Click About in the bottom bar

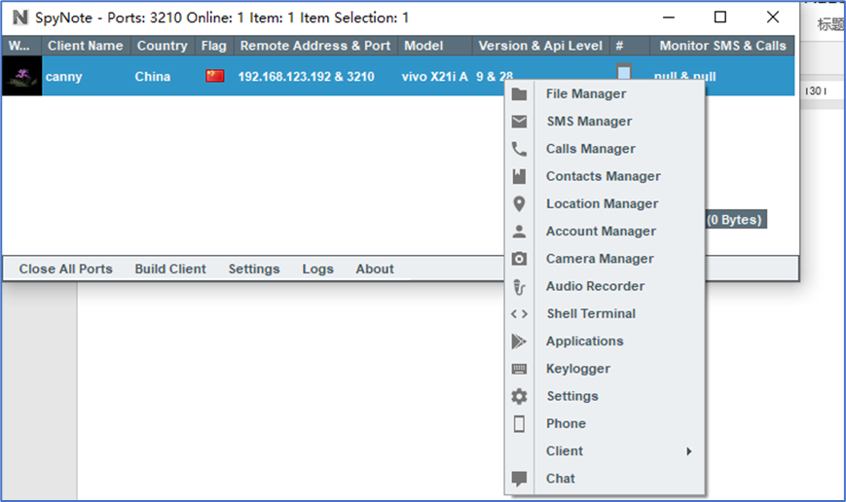click(x=375, y=269)
